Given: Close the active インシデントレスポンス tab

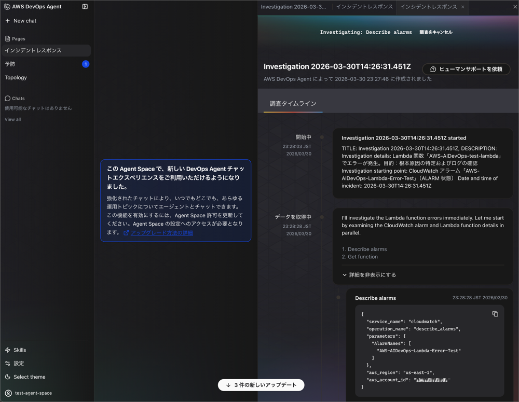Looking at the screenshot, I should tap(463, 7).
